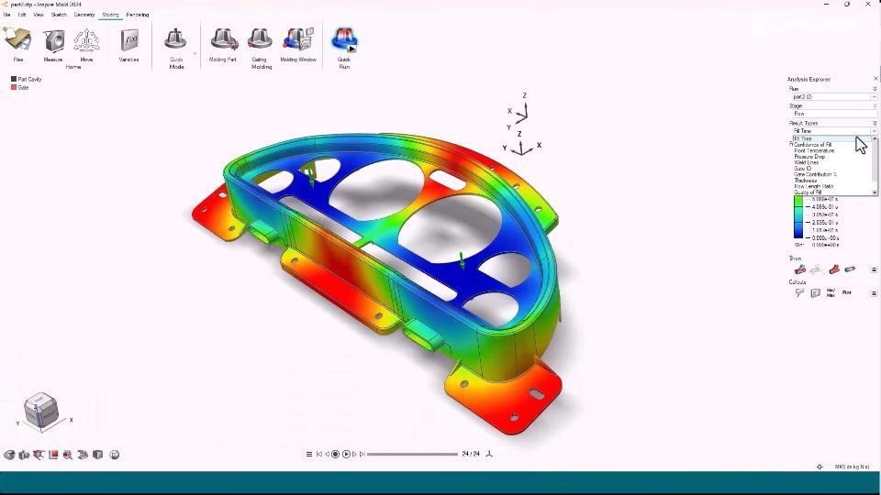Show Min/Max callouts

coord(831,293)
